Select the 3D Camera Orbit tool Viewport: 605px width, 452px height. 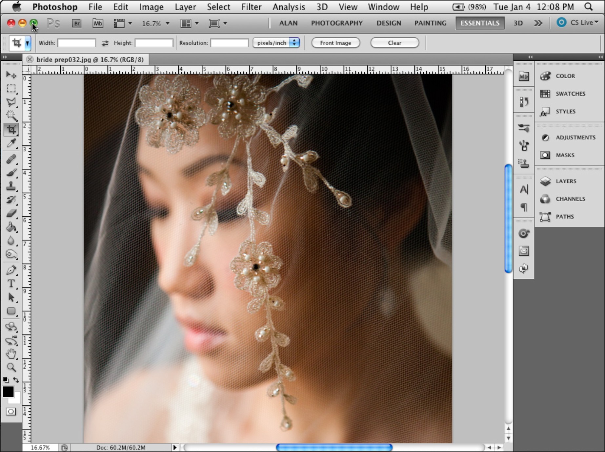11,340
